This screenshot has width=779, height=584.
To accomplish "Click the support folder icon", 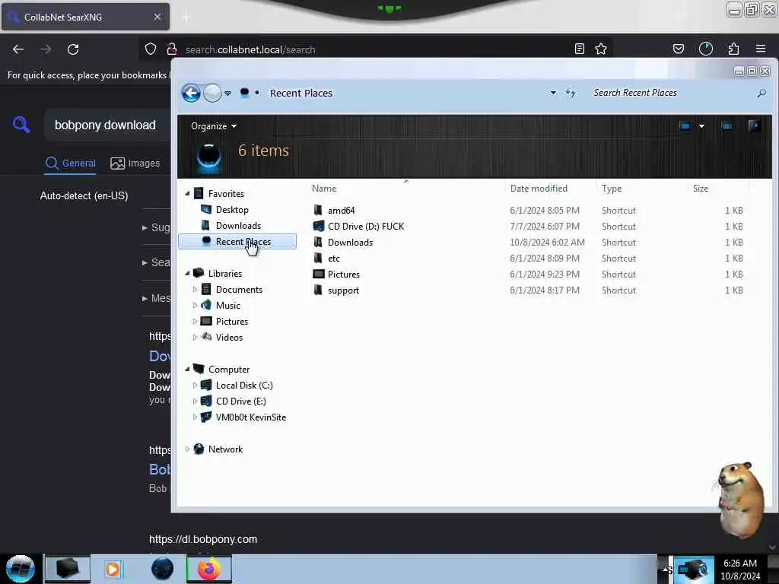I will click(x=318, y=290).
